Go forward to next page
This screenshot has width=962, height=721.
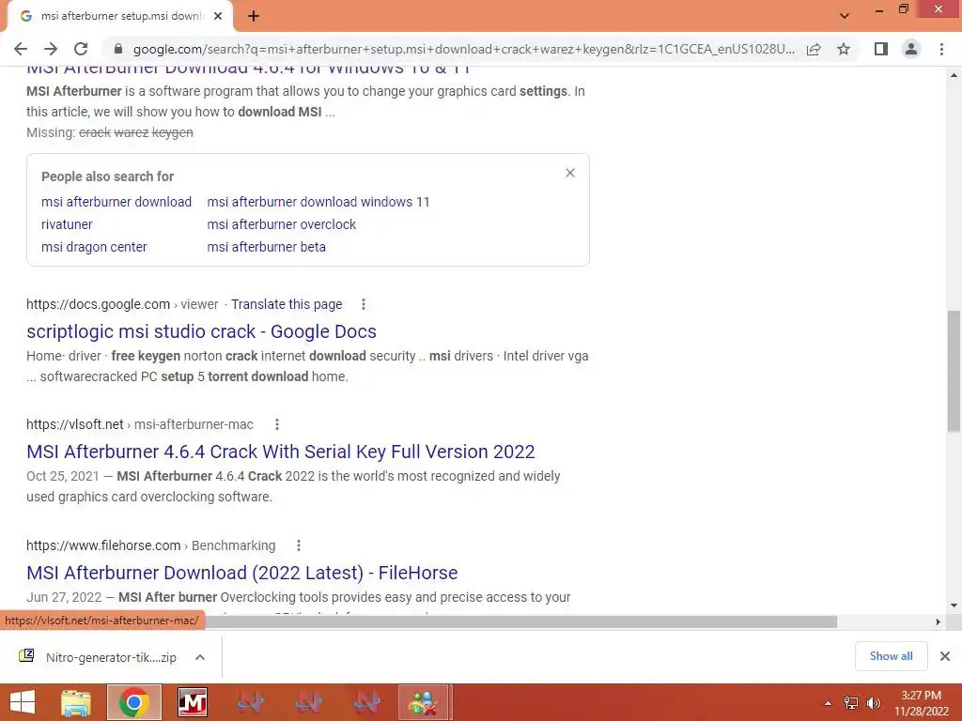click(51, 49)
